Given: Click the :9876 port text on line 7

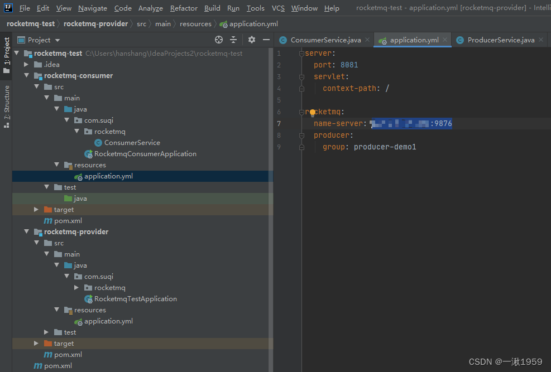Looking at the screenshot, I should pyautogui.click(x=441, y=123).
